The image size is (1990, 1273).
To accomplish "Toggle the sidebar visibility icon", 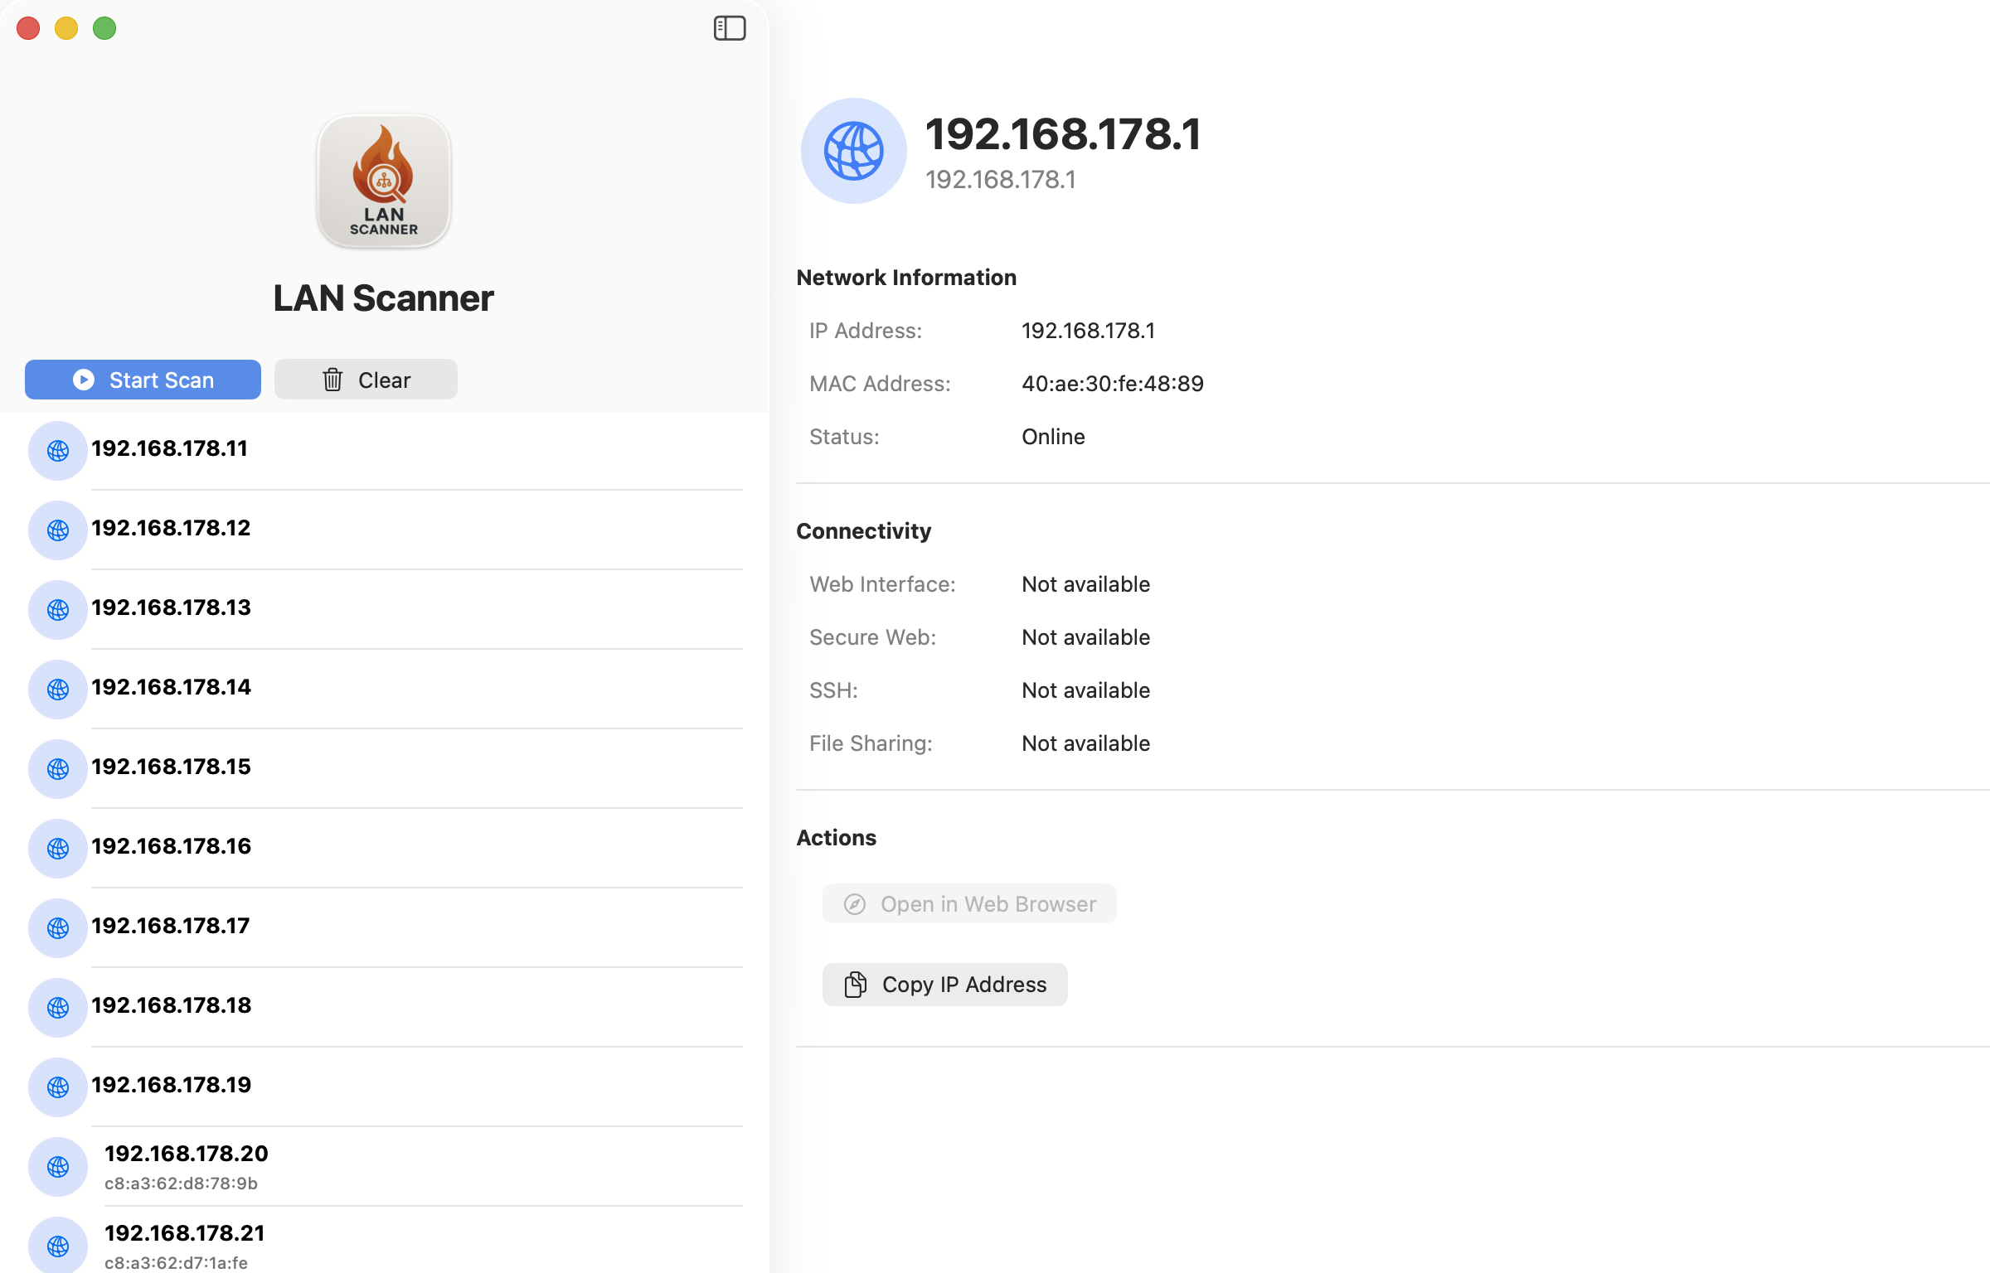I will [729, 28].
